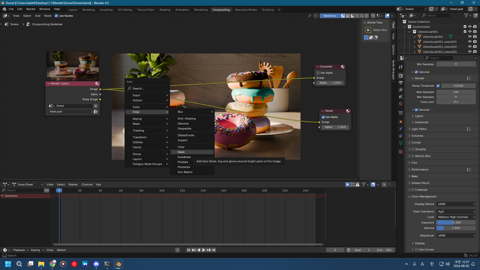Viewport: 480px width, 270px height.
Task: Hide UtensilsJar001_utensil01 with its eye icon
Action: 470,42
